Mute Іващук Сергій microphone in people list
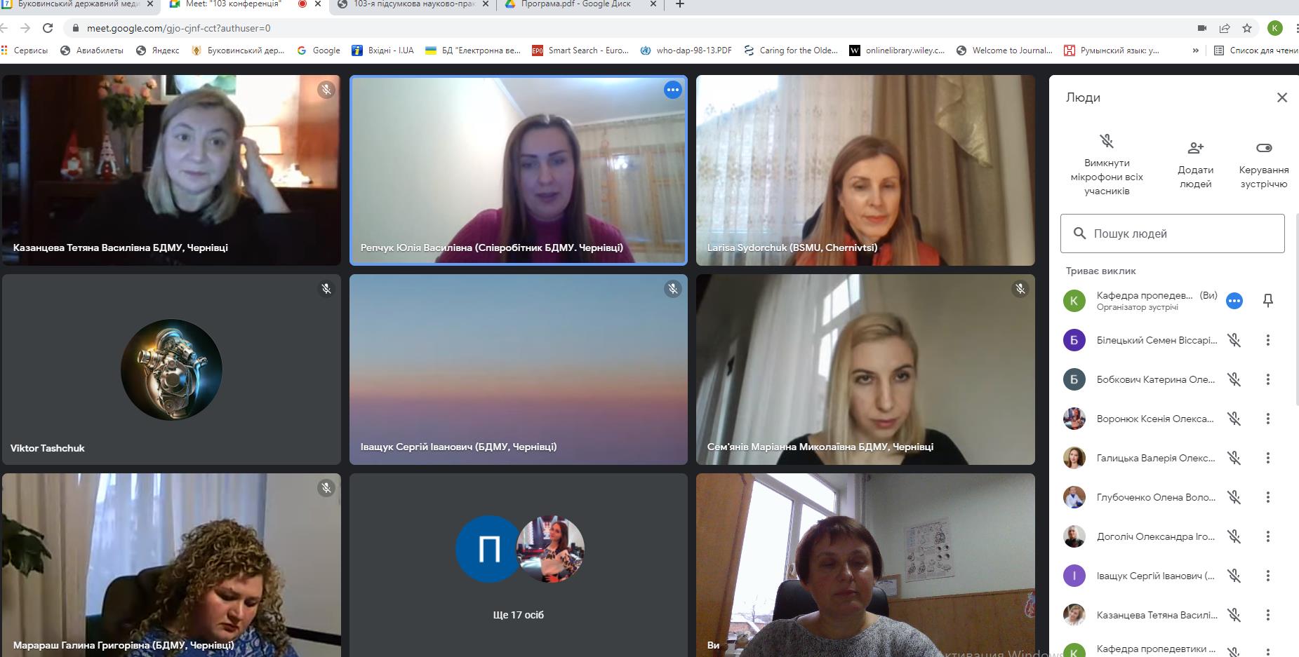Screen dimensions: 1299x657 click(x=1234, y=576)
